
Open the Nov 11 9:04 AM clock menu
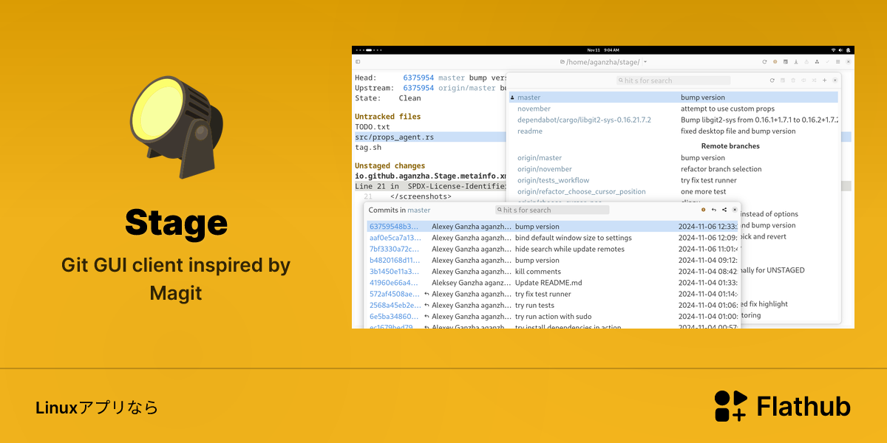tap(603, 50)
